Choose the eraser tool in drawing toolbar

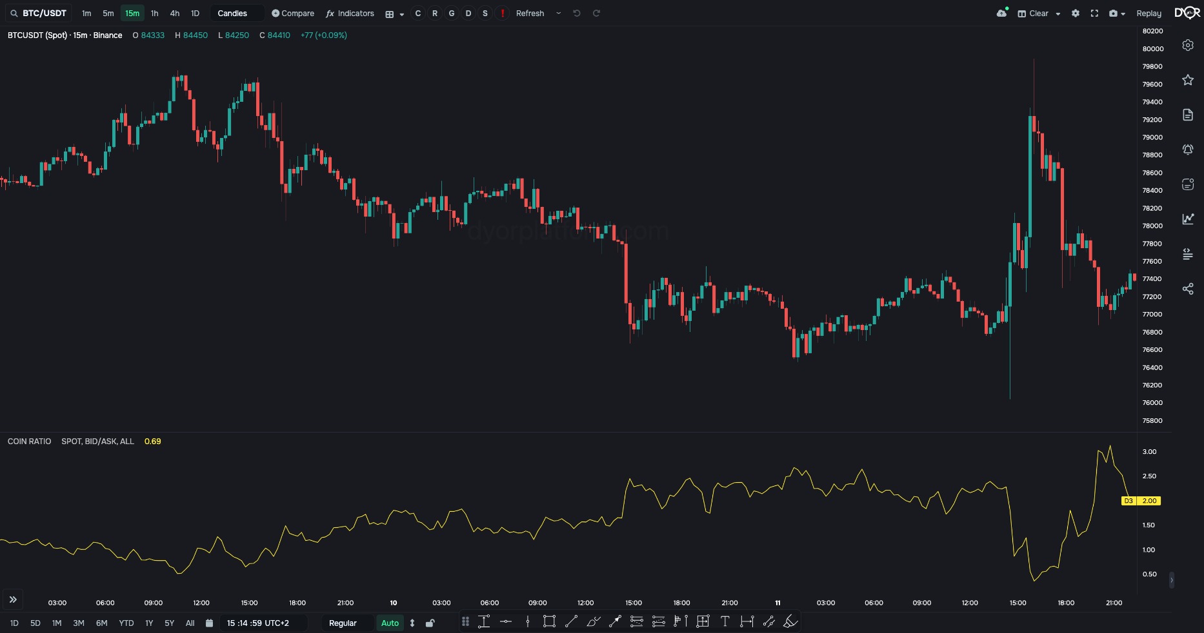click(790, 621)
